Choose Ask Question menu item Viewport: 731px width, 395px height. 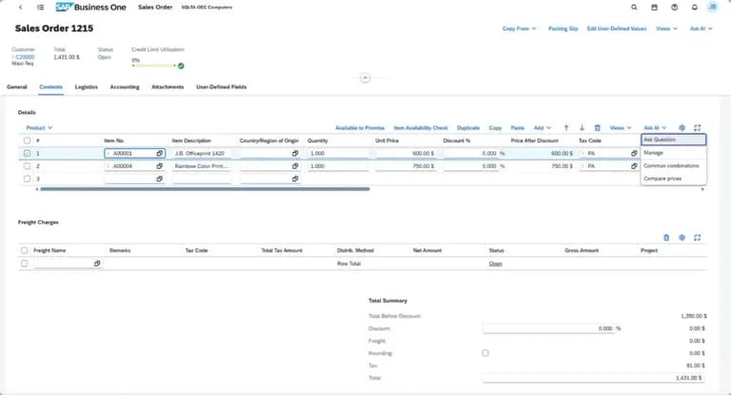click(x=674, y=140)
